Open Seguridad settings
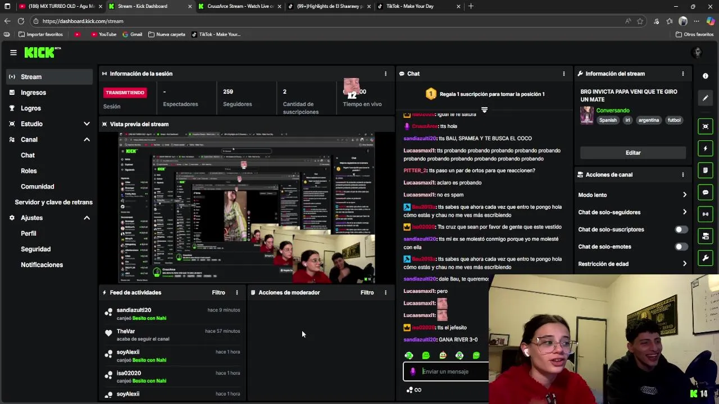 pos(36,249)
